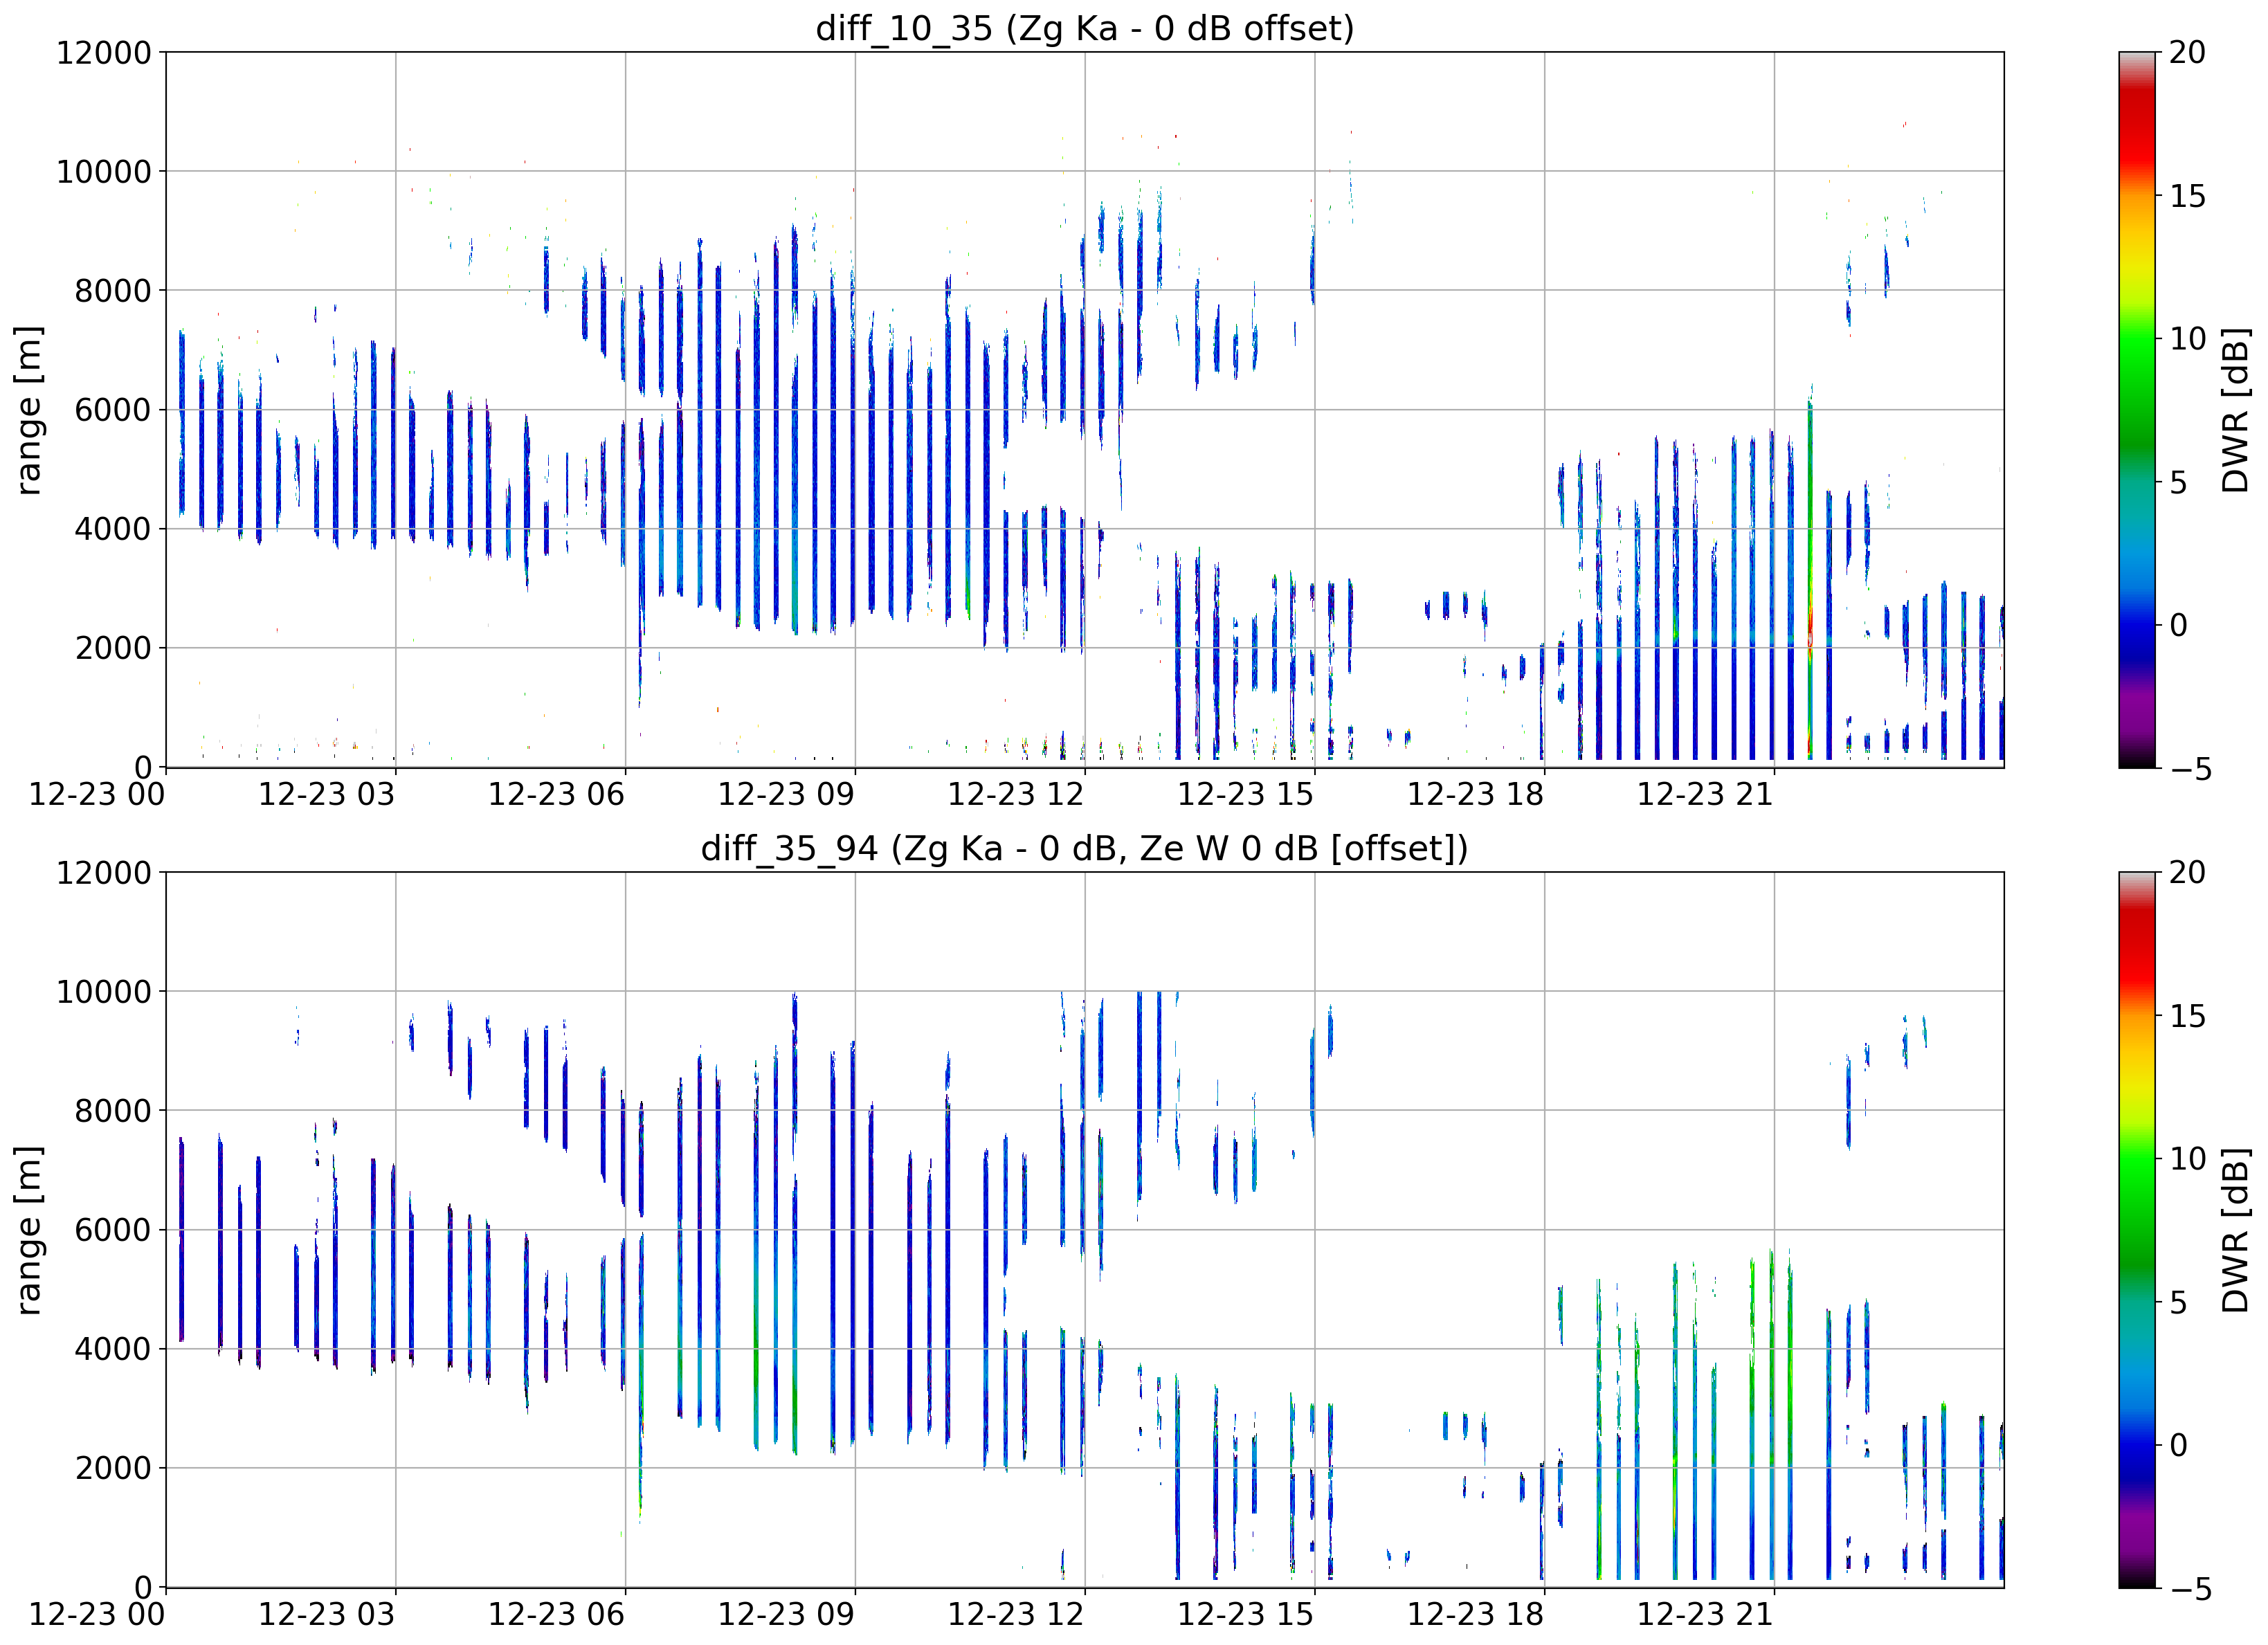Click the '12-23 12' time tick under diff_10_35 plot
The height and width of the screenshot is (1645, 2268).
pyautogui.click(x=1016, y=795)
